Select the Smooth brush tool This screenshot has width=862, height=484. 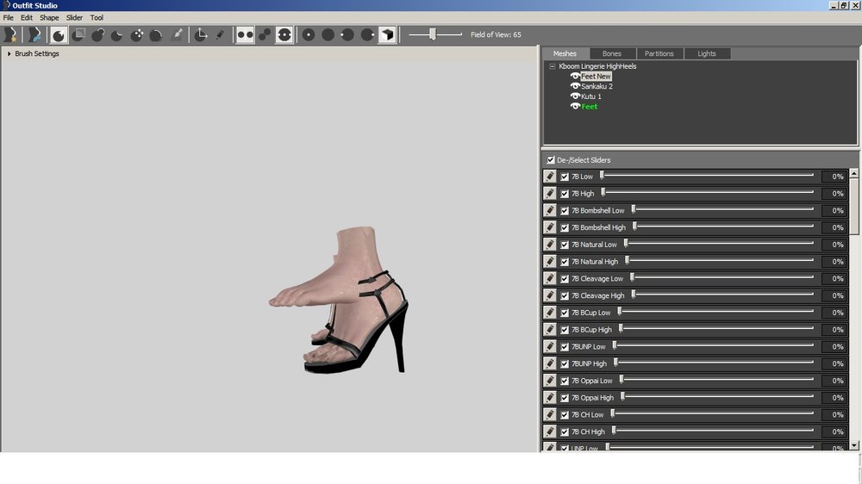(156, 34)
